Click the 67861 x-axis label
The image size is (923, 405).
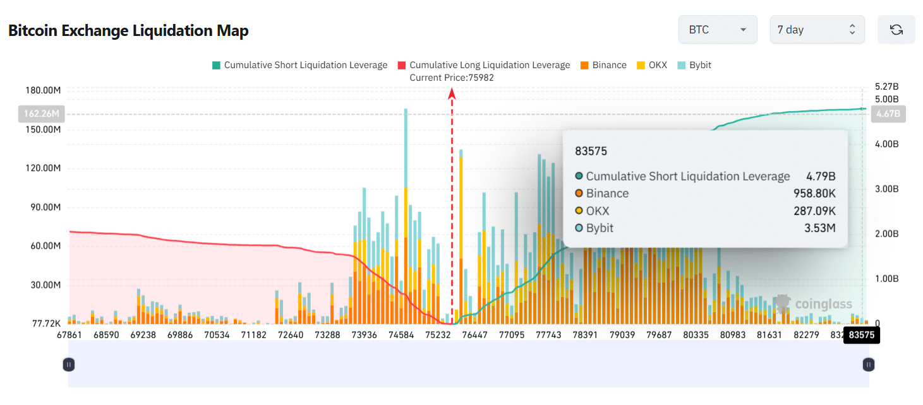coord(69,335)
